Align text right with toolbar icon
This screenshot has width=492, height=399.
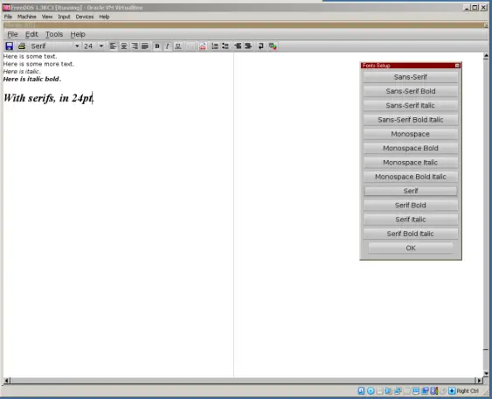pos(135,46)
